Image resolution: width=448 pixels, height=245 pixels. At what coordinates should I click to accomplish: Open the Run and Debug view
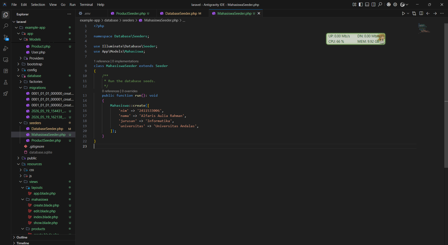pos(6,48)
